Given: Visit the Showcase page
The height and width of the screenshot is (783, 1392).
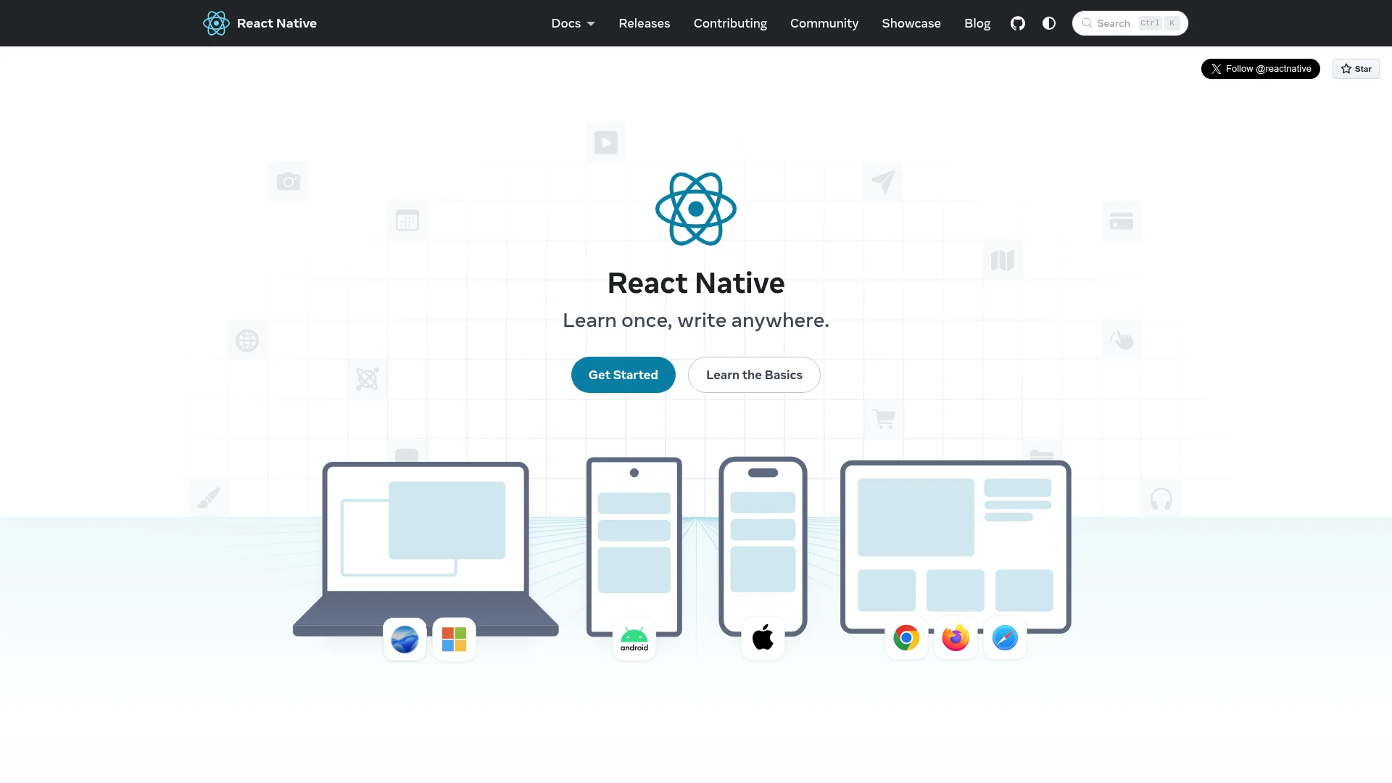Looking at the screenshot, I should (x=911, y=23).
